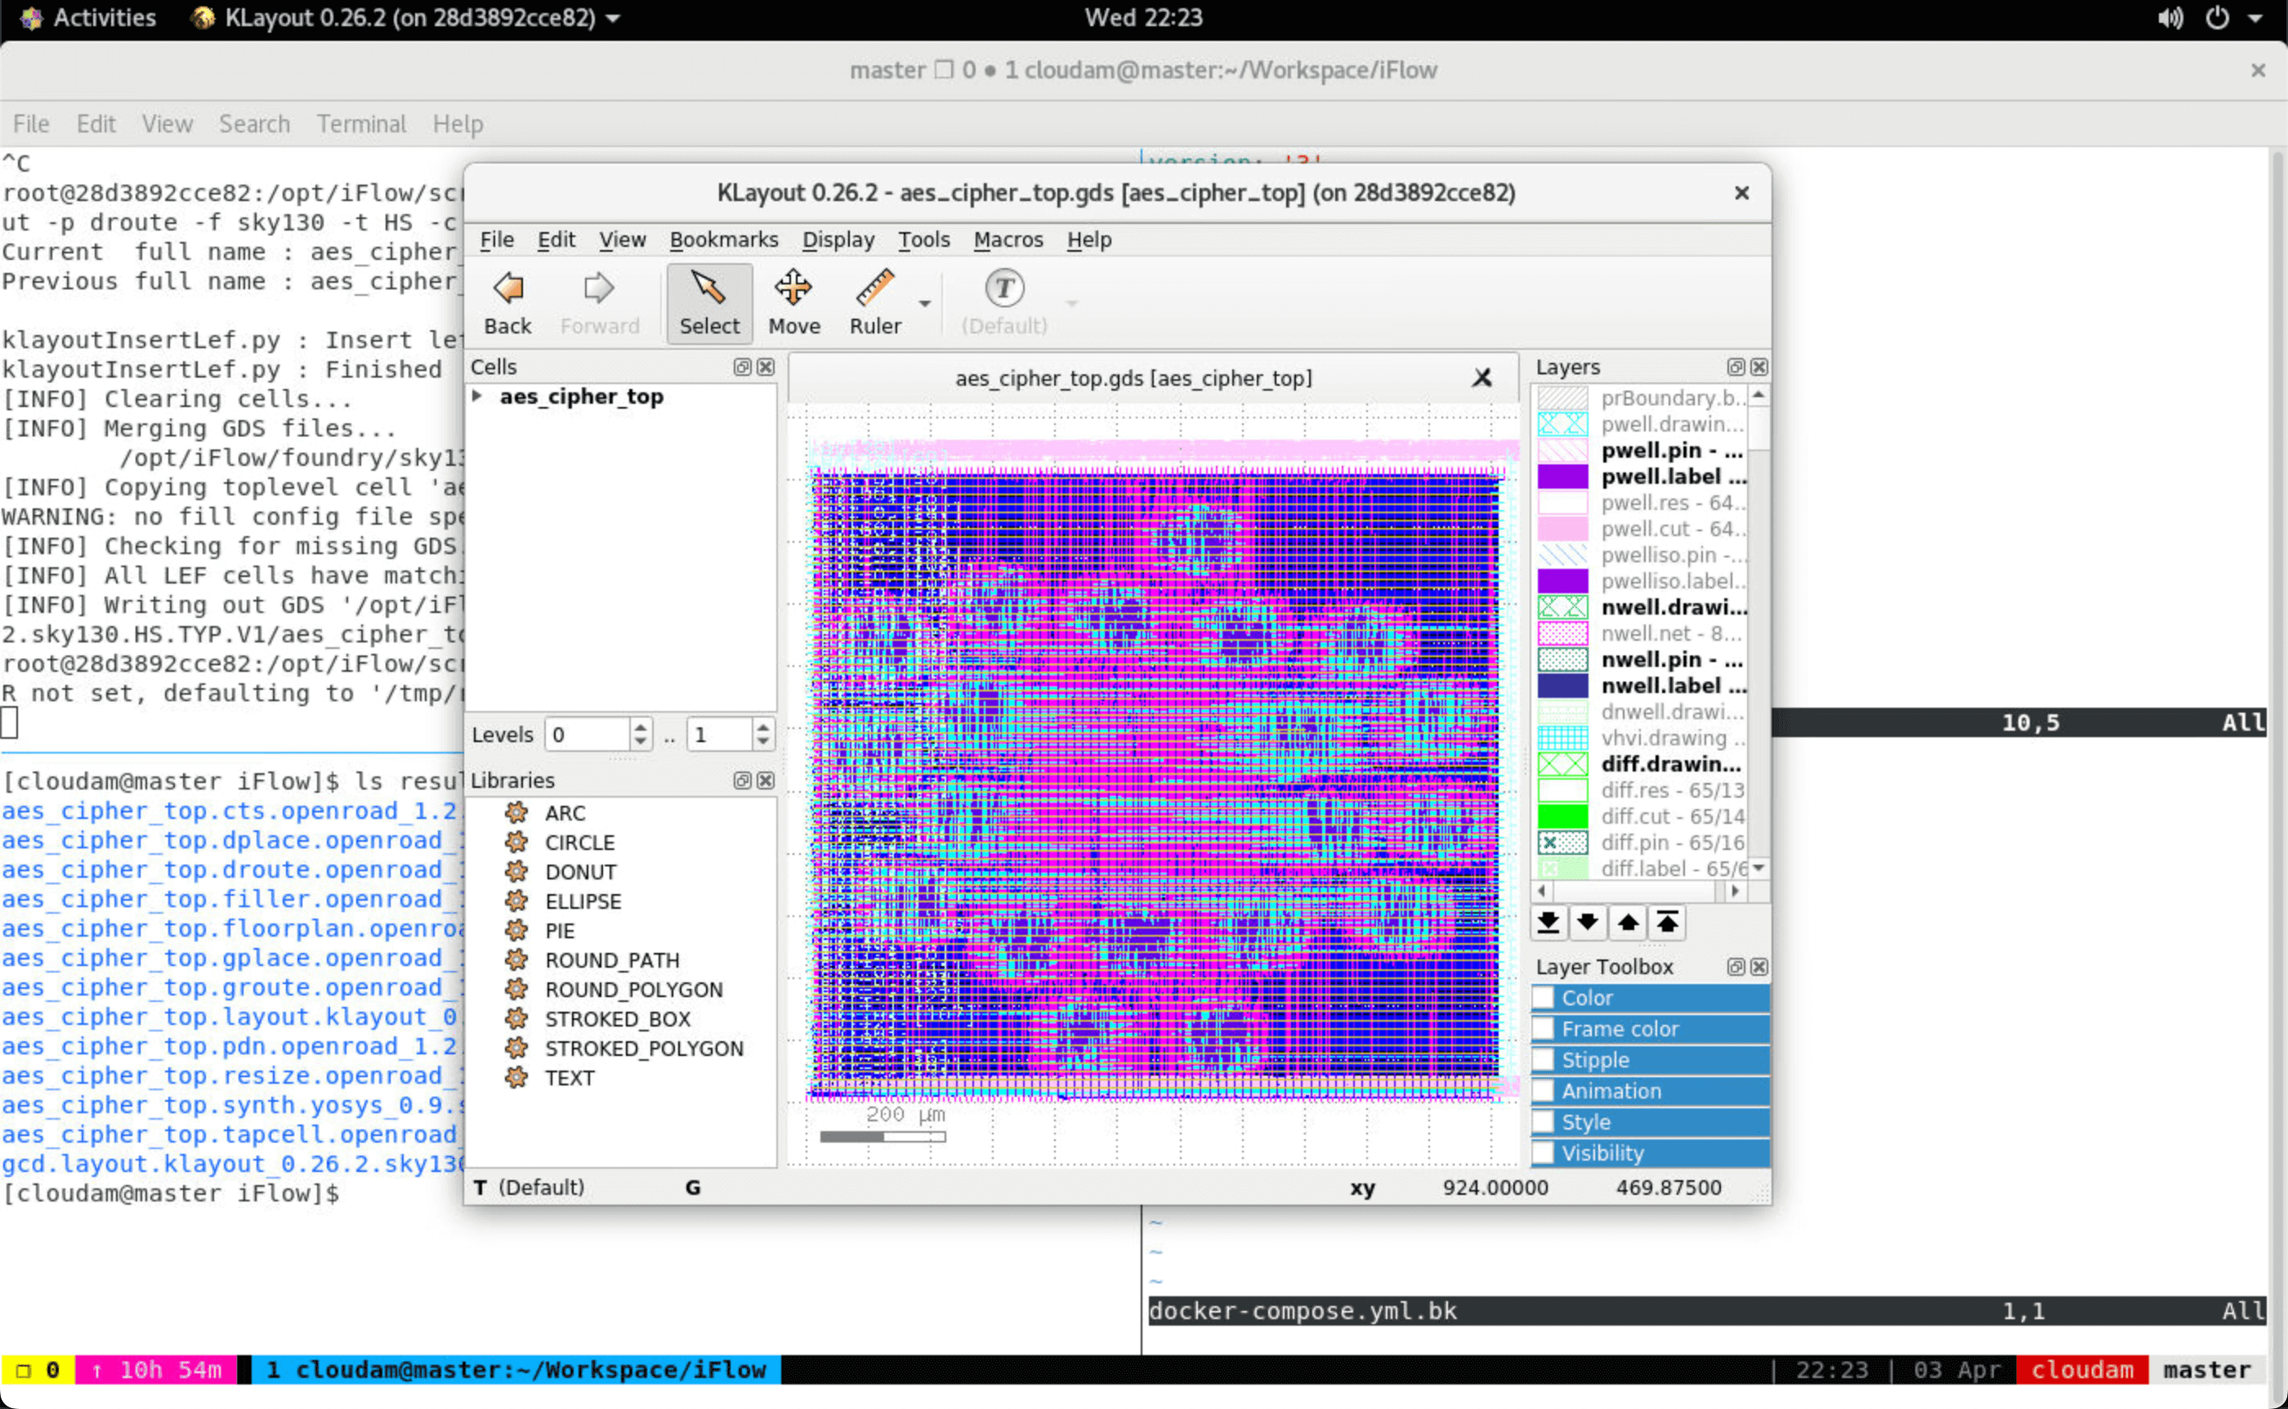This screenshot has width=2288, height=1409.
Task: Select the PIE library item
Action: [559, 931]
